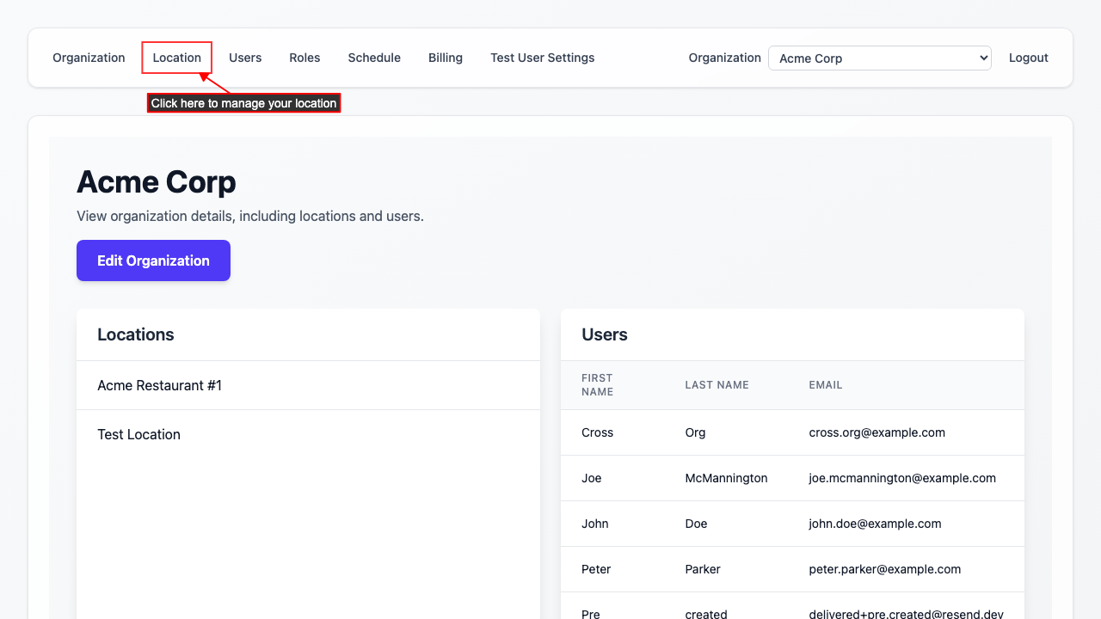This screenshot has height=619, width=1101.
Task: Open the Acme Corp organization dropdown
Action: point(879,58)
